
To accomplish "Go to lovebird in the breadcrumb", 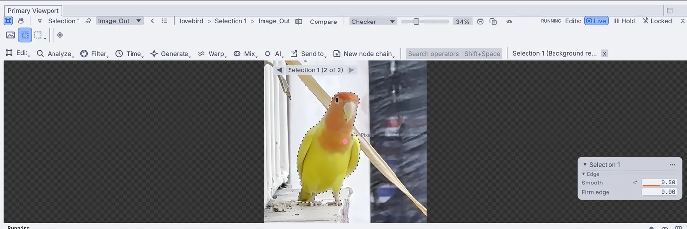I will (191, 21).
